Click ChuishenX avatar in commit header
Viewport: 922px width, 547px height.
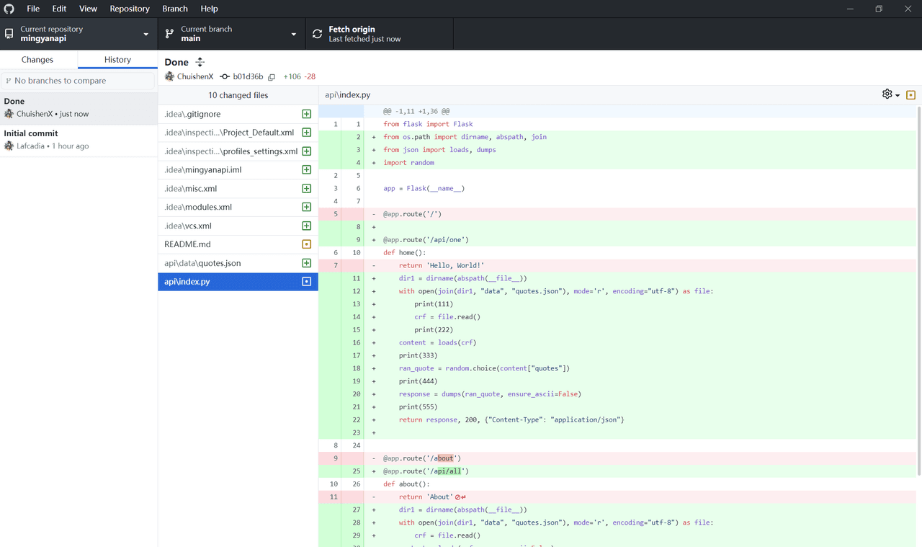170,76
